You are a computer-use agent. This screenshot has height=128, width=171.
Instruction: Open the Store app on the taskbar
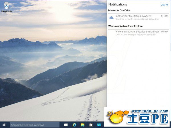[91, 125]
